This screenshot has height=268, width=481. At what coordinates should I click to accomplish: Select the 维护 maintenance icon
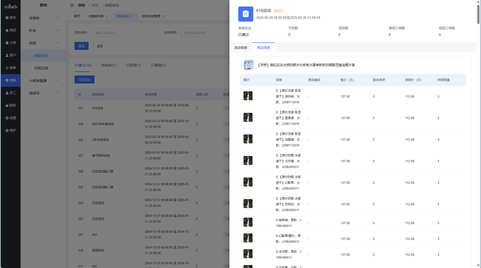tap(11, 130)
